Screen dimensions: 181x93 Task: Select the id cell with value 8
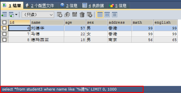point(20,40)
